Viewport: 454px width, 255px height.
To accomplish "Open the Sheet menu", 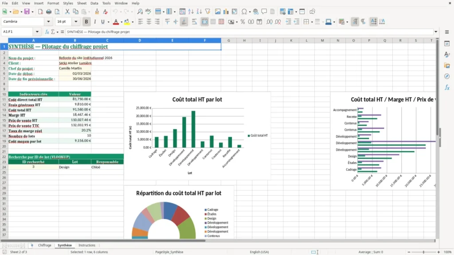I will pyautogui.click(x=82, y=3).
